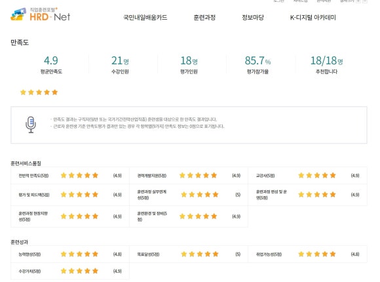Viewport: 380px width, 282px height.
Task: Click the 능력향상(5점) label
Action: [29, 254]
